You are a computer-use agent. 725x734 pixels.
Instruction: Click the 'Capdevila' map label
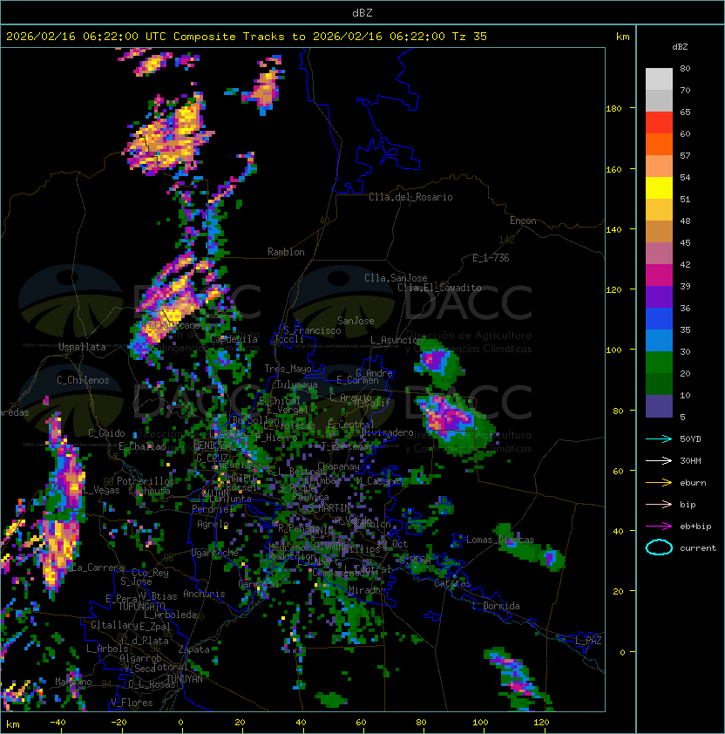click(x=234, y=339)
